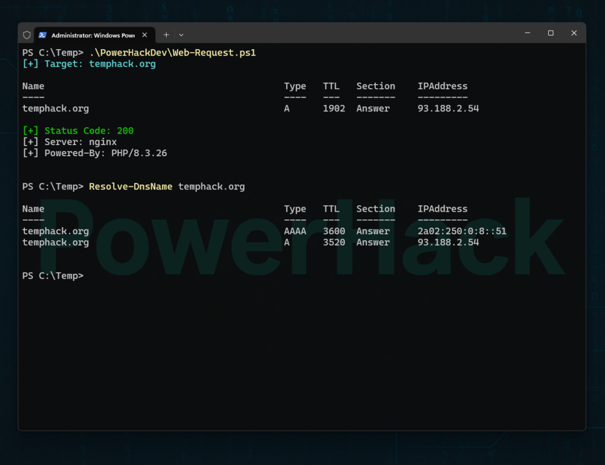The image size is (605, 465).
Task: Click the administrator shield icon
Action: (27, 35)
